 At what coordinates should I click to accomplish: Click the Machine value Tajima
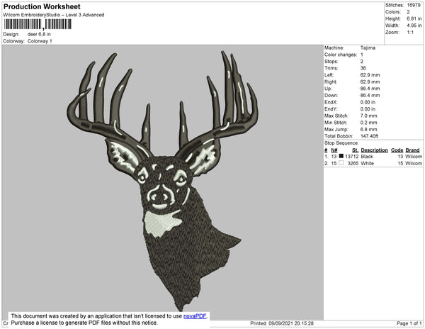click(368, 48)
